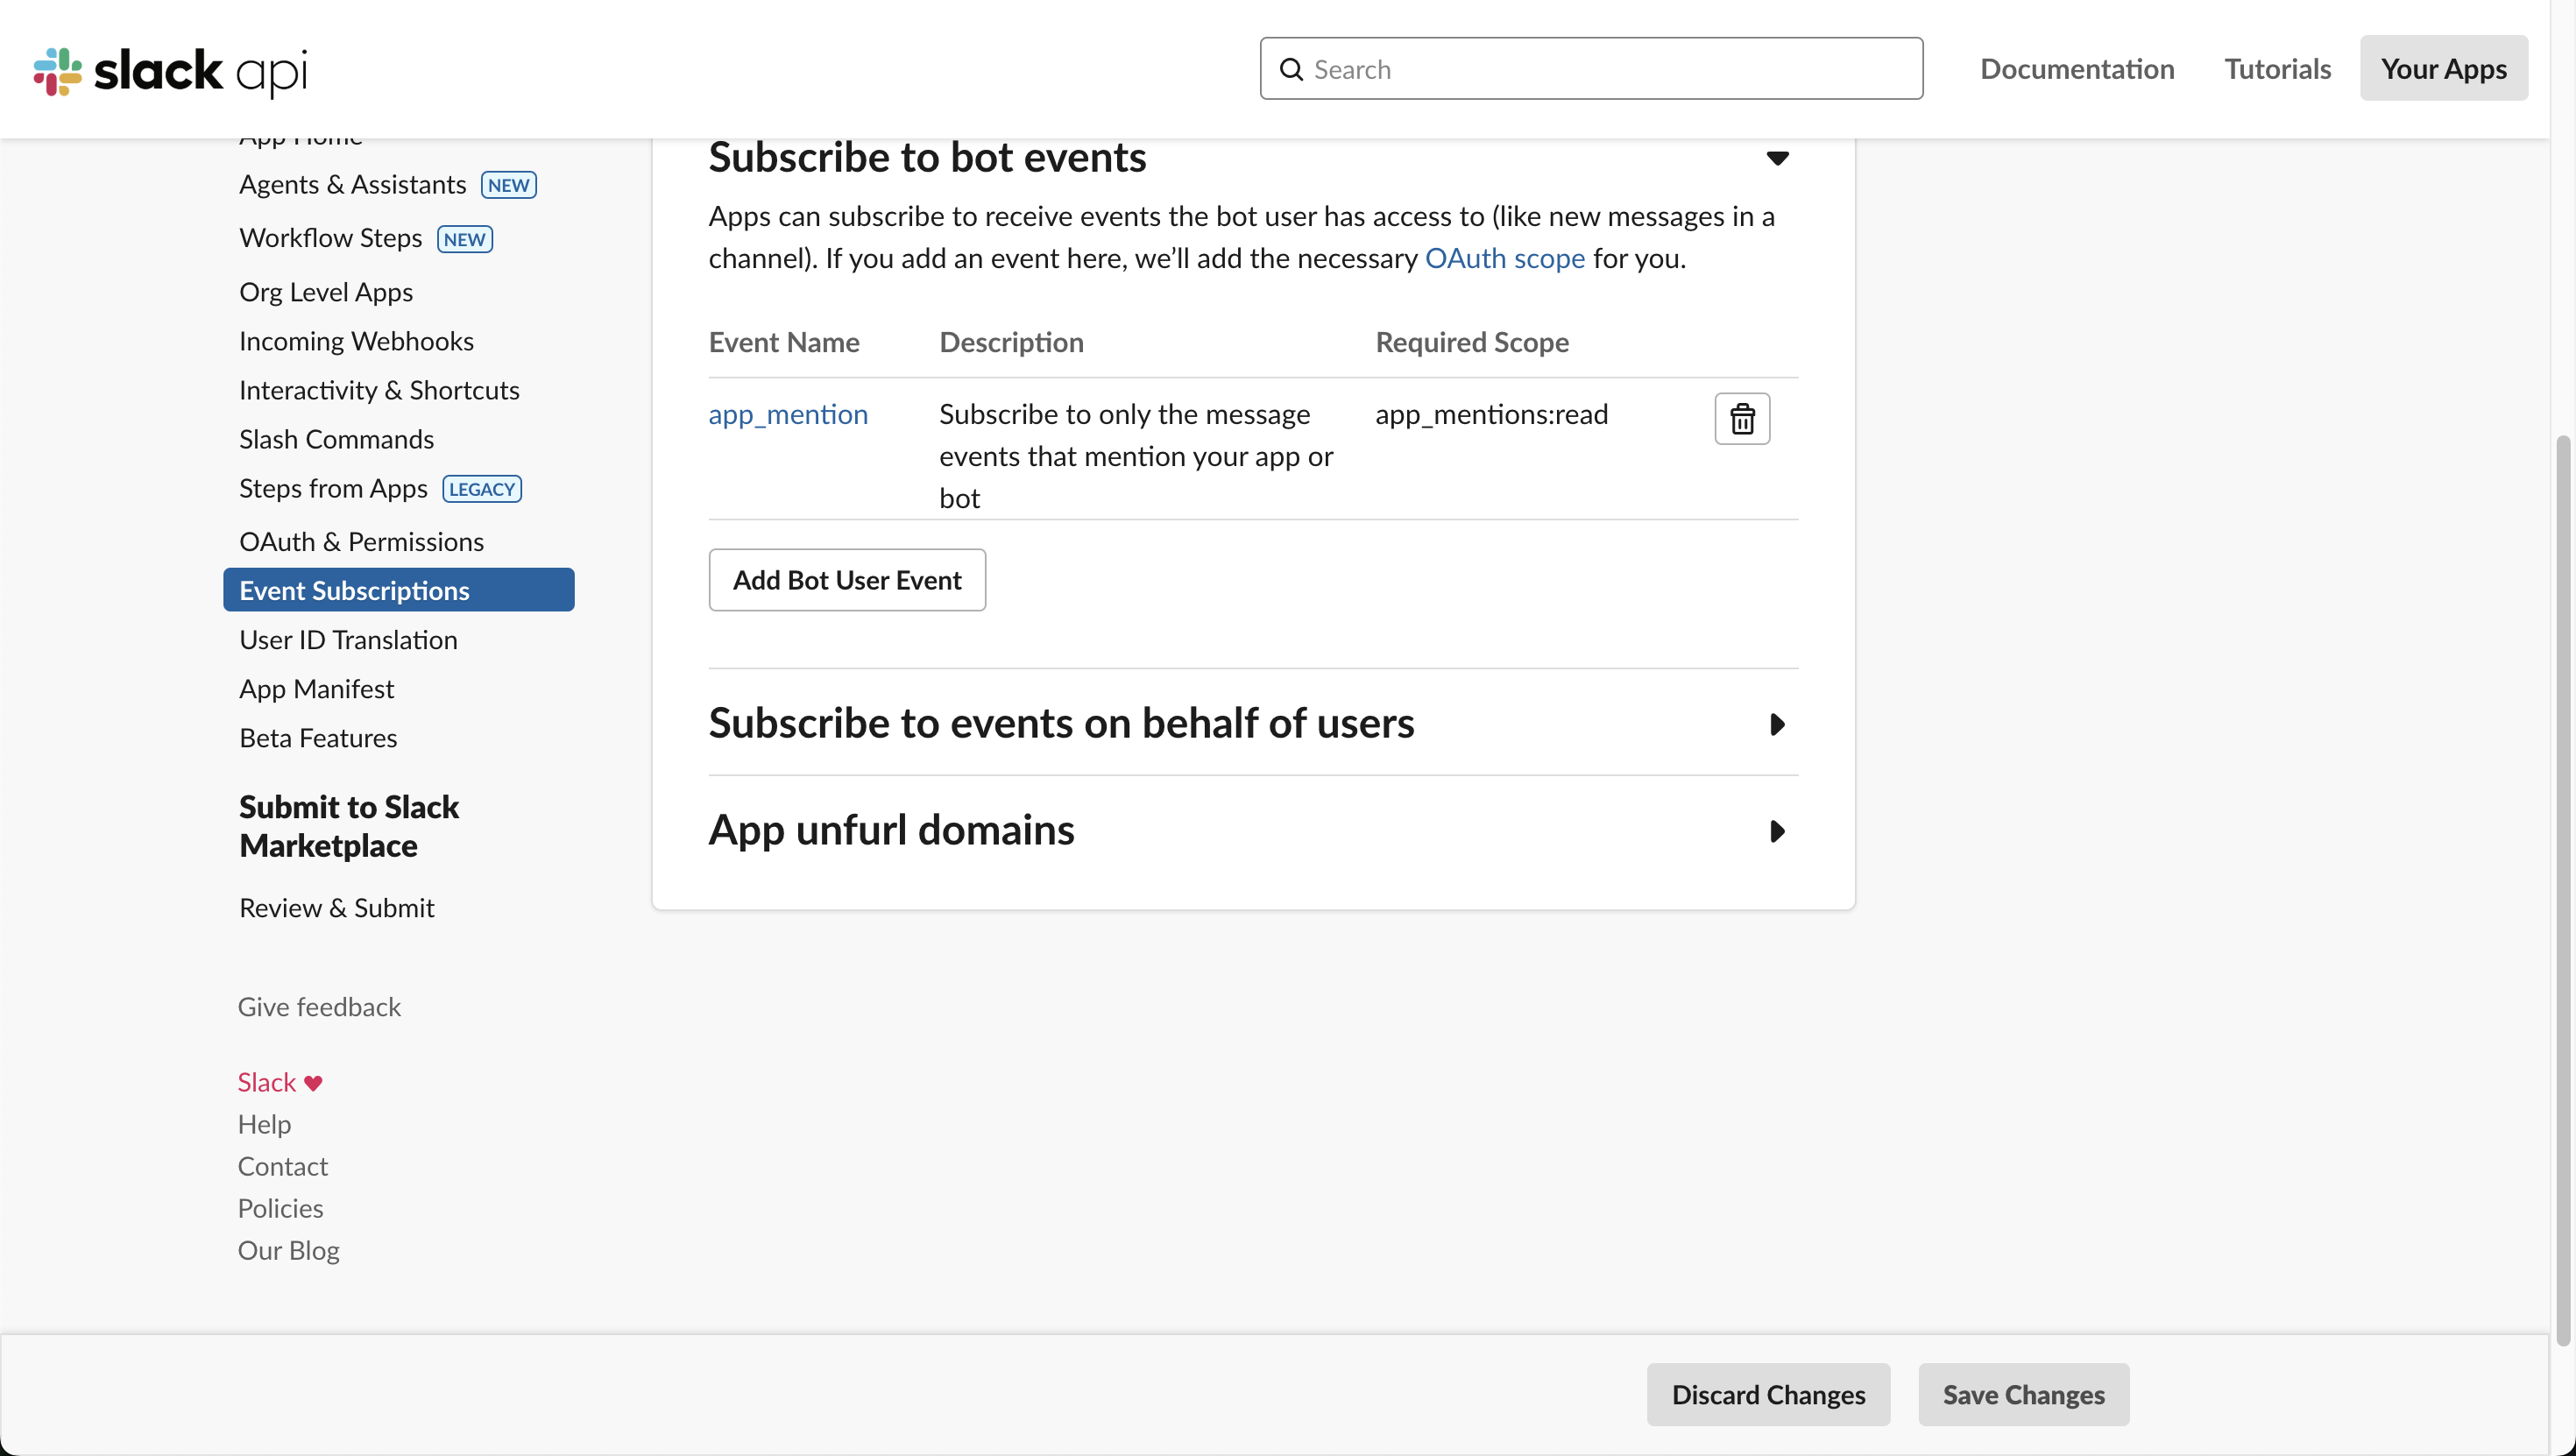Collapse the Subscribe to bot events section
Viewport: 2576px width, 1456px height.
1777,158
